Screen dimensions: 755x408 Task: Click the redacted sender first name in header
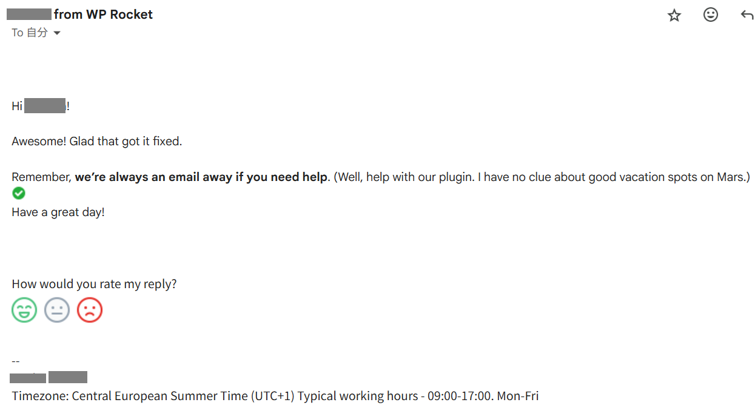pyautogui.click(x=32, y=15)
